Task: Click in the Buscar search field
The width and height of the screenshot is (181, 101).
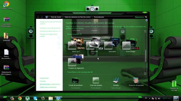Action: 140,17
